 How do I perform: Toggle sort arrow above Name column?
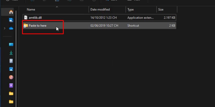tap(57, 7)
